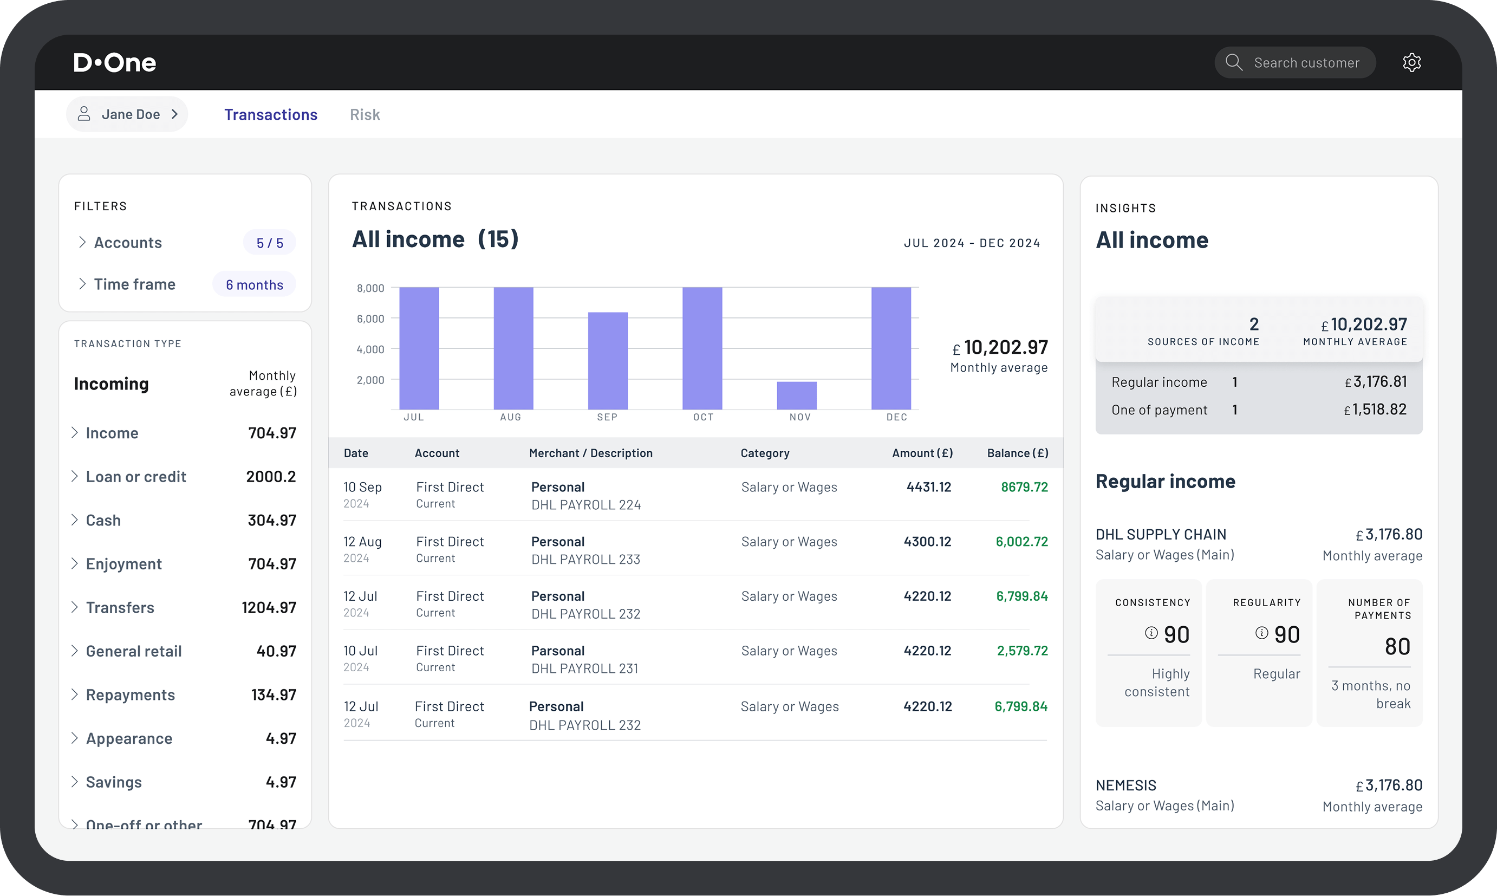Click the 5 / 5 accounts badge
This screenshot has height=896, width=1497.
[269, 243]
